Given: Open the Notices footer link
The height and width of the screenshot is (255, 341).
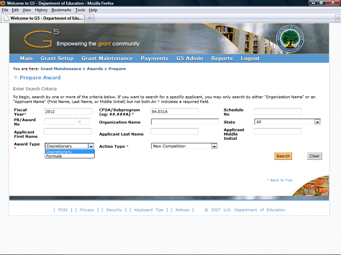Looking at the screenshot, I should (x=182, y=210).
